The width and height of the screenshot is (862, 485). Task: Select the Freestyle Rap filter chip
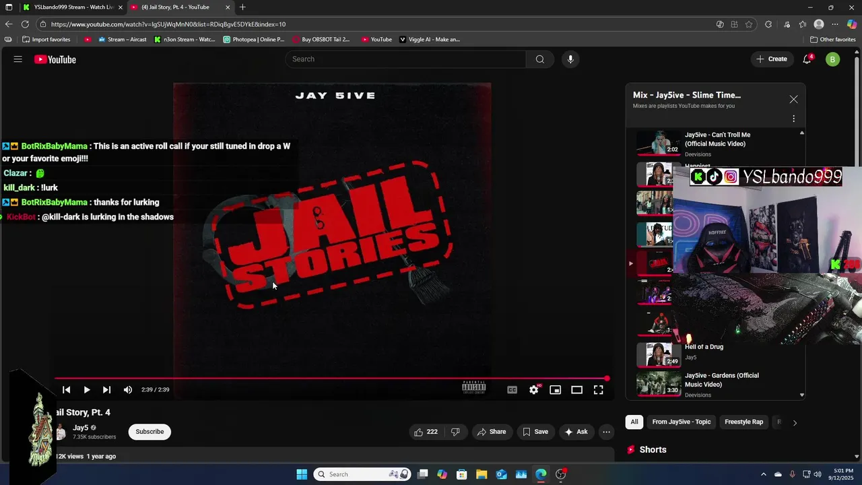743,422
